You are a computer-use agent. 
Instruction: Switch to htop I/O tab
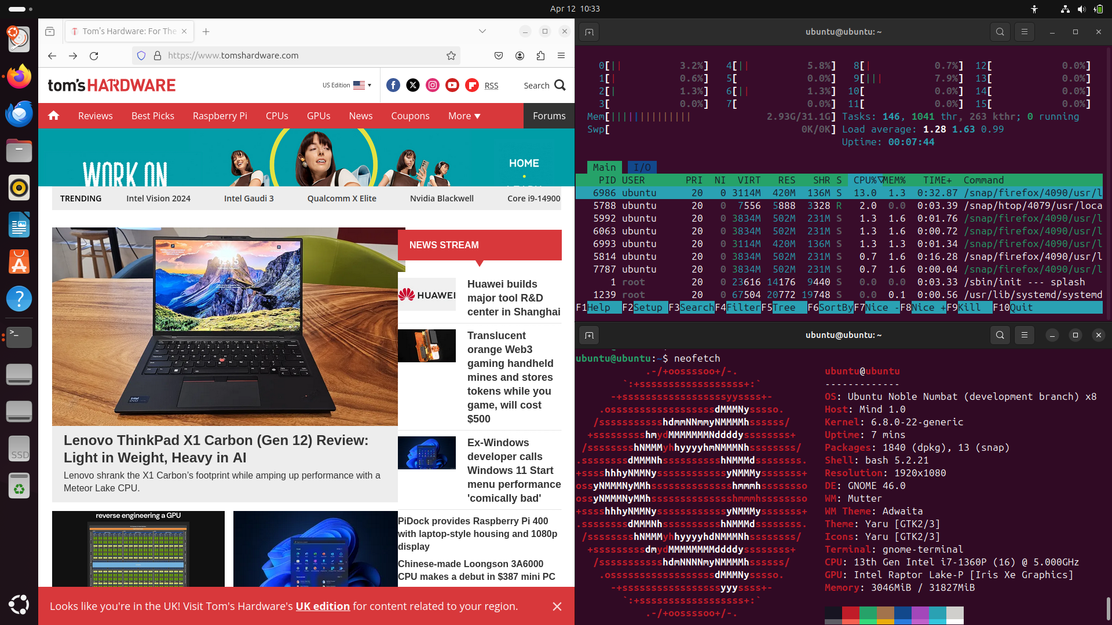tap(642, 167)
